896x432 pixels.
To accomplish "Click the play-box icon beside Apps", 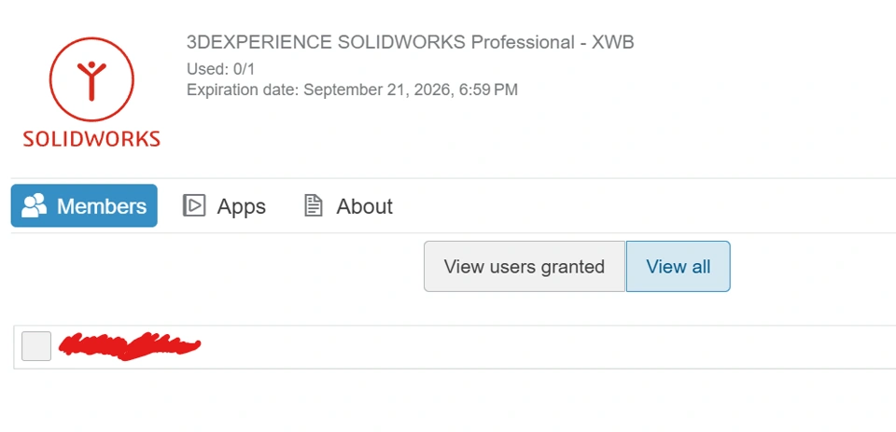I will 194,206.
